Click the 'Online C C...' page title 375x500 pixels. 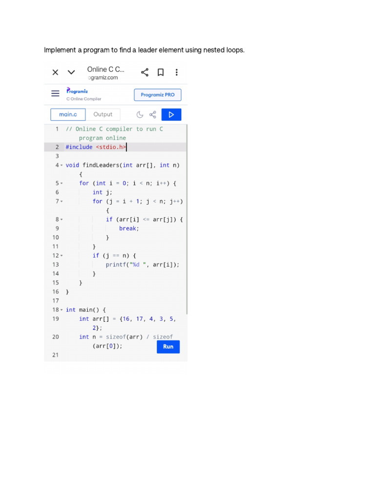[x=106, y=69]
